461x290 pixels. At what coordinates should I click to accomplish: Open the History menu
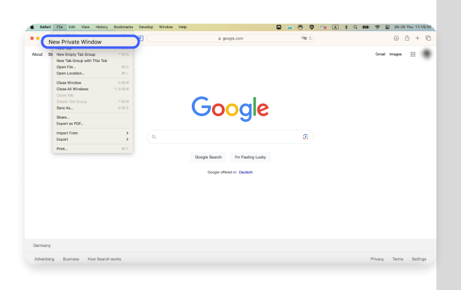(x=101, y=27)
